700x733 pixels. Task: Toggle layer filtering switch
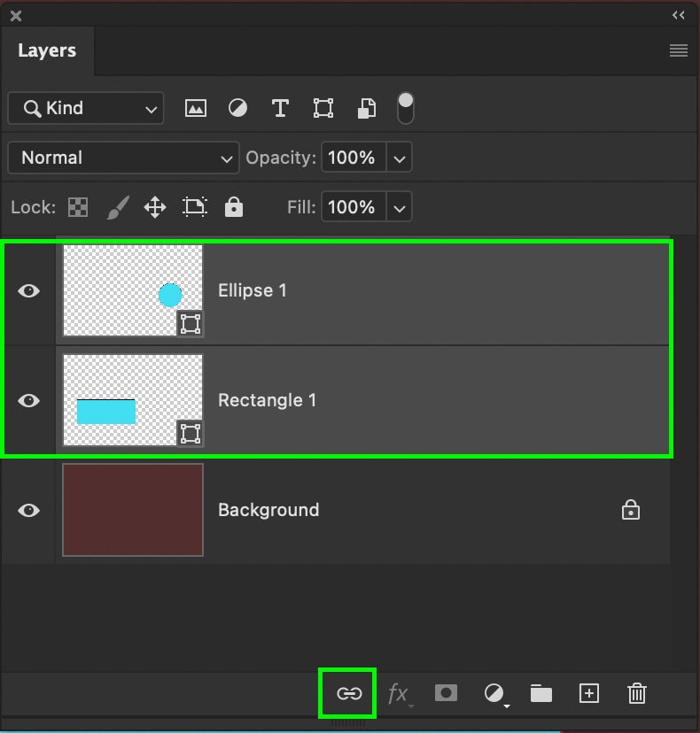pyautogui.click(x=405, y=108)
